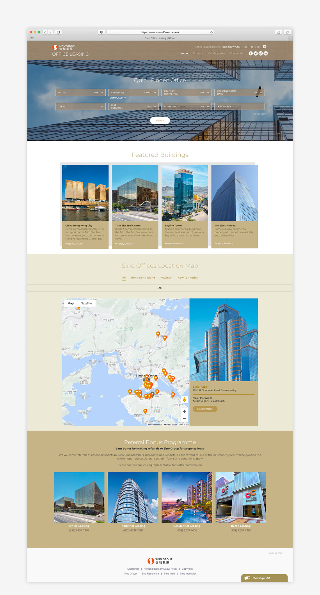Image resolution: width=320 pixels, height=595 pixels.
Task: Click the Google logo on map
Action: tap(69, 423)
